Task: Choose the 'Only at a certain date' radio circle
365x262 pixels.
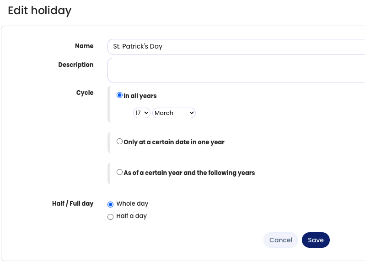Action: 120,142
